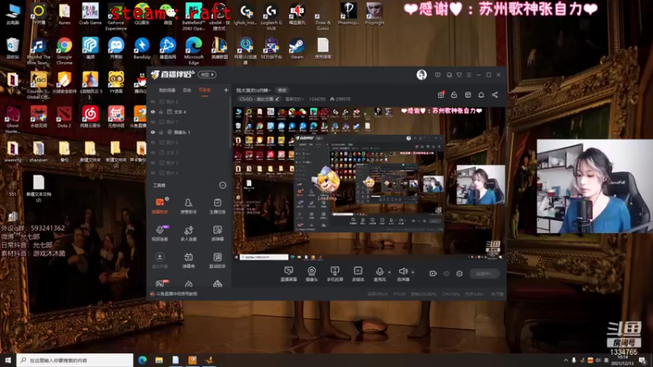Open the 歌词助手 tool

coord(217,260)
